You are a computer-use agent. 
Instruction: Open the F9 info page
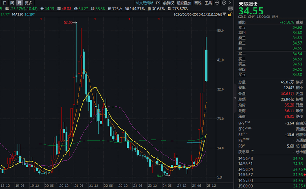[158, 3]
